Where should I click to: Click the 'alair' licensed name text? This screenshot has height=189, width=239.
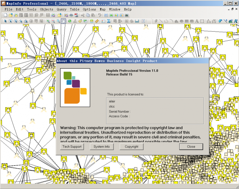coord(112,101)
